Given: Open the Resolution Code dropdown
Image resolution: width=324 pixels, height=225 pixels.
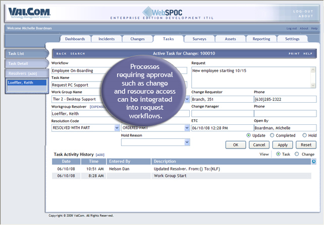Looking at the screenshot, I should (117, 128).
